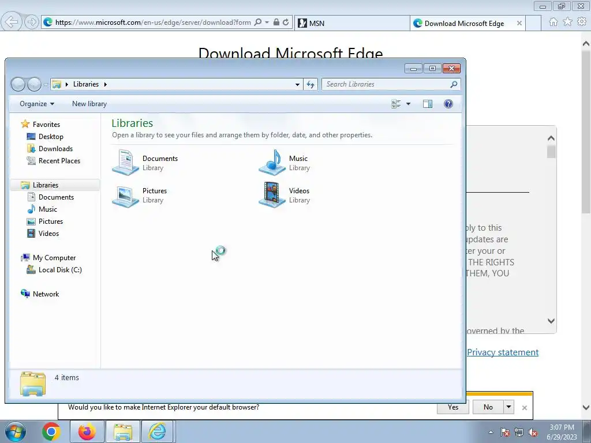Click the IE page refresh icon

[286, 22]
